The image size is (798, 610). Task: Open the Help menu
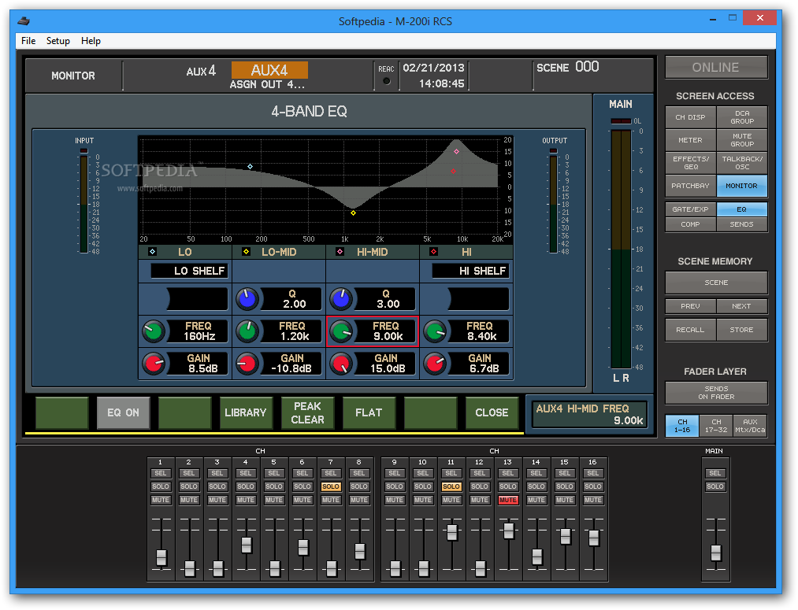tap(91, 41)
